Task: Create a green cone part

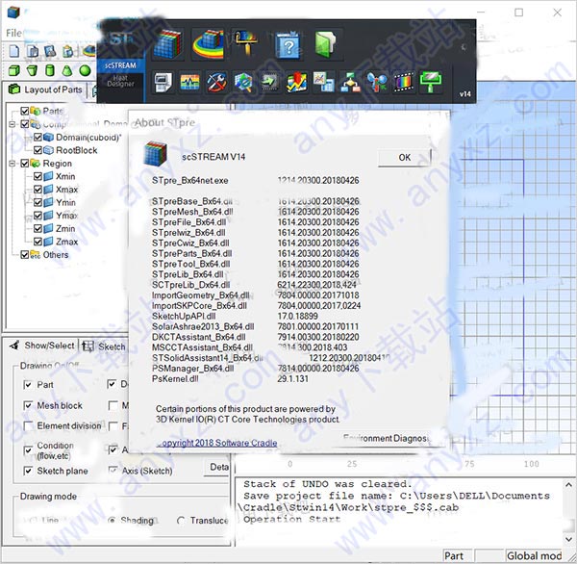Action: point(67,70)
